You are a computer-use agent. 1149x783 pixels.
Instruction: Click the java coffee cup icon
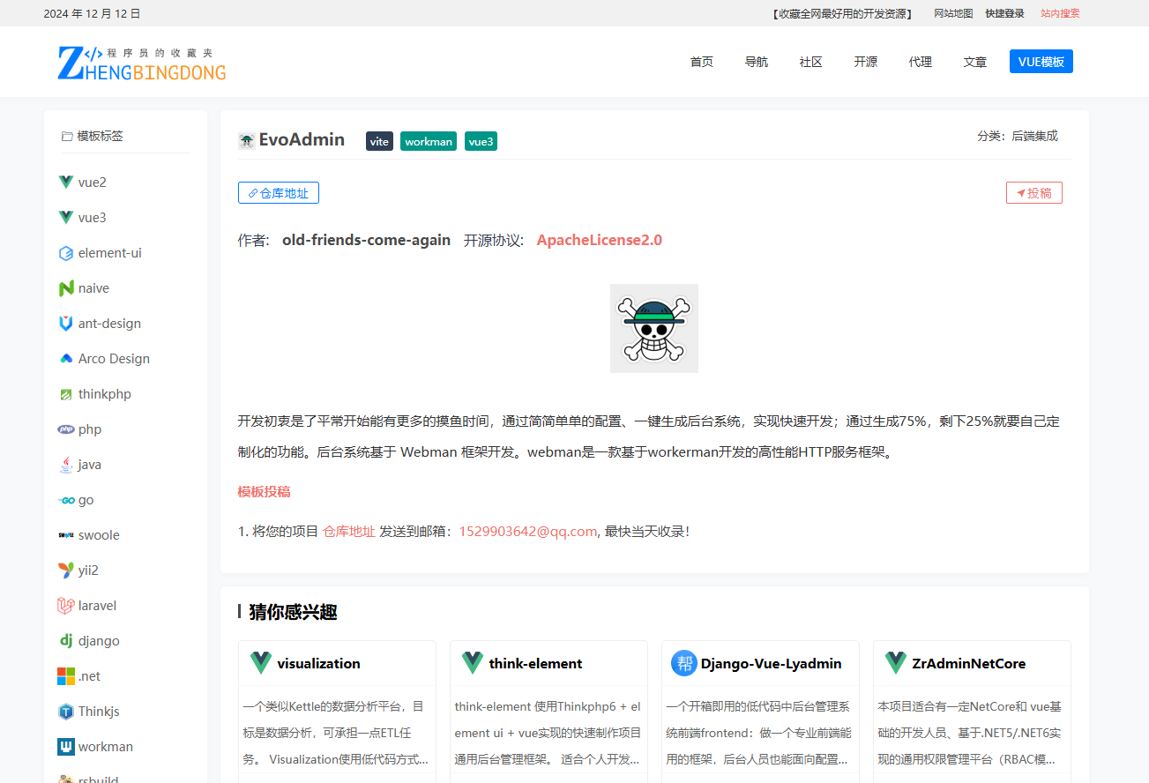click(66, 465)
